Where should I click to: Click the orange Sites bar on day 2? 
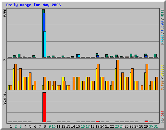pyautogui.click(x=16, y=77)
